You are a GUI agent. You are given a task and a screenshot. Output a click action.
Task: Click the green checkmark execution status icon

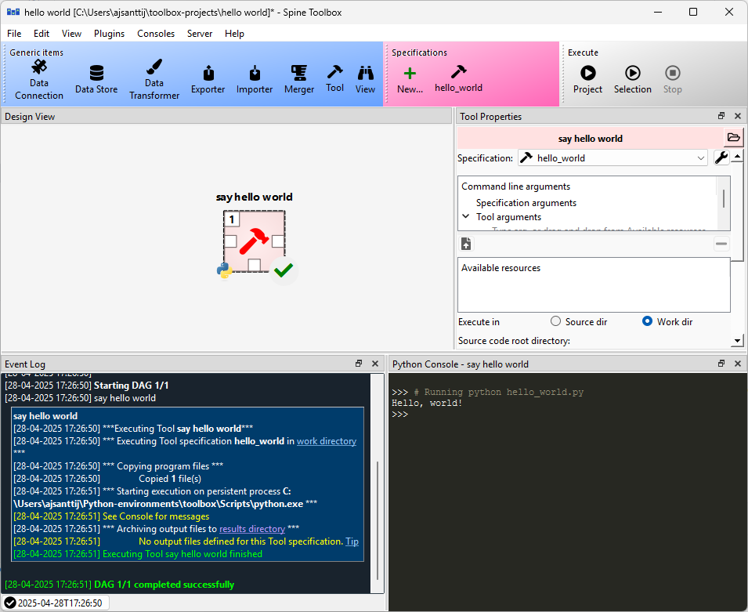(284, 270)
